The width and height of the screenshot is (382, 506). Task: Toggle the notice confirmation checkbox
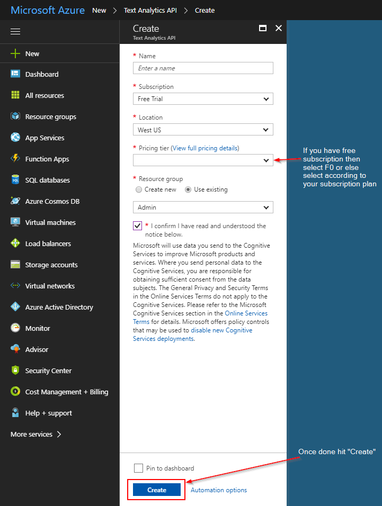[138, 226]
